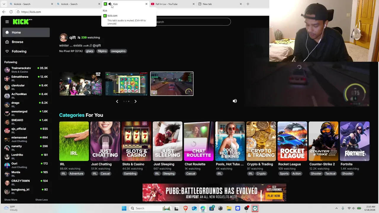Screen dimensions: 379x213
Task: Open the Slots & Casino category card
Action: (x=136, y=141)
